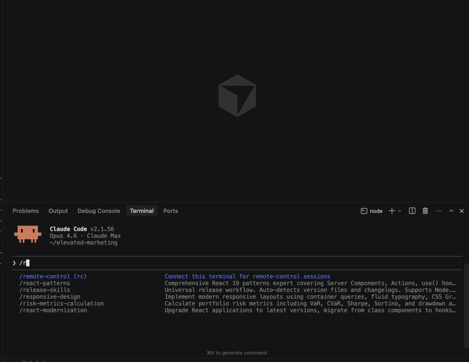
Task: Pick the /risk-metrics-calculation command
Action: coord(62,303)
